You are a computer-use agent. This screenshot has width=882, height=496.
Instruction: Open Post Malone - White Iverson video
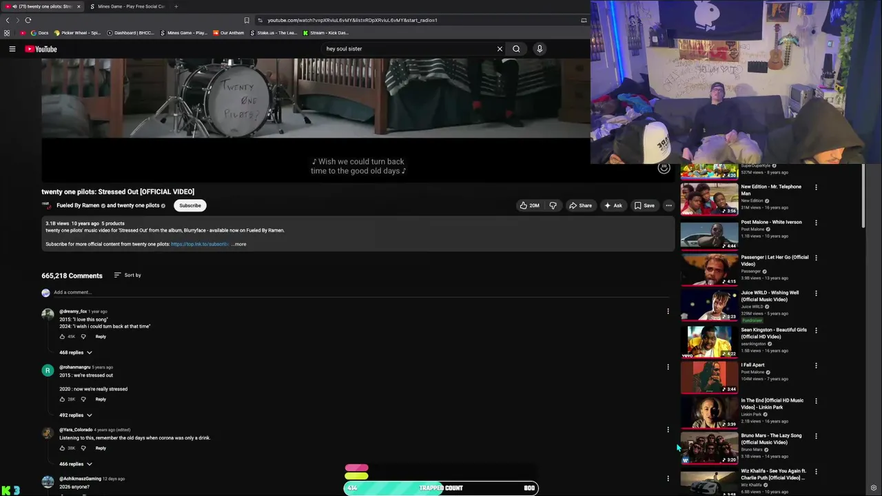771,223
